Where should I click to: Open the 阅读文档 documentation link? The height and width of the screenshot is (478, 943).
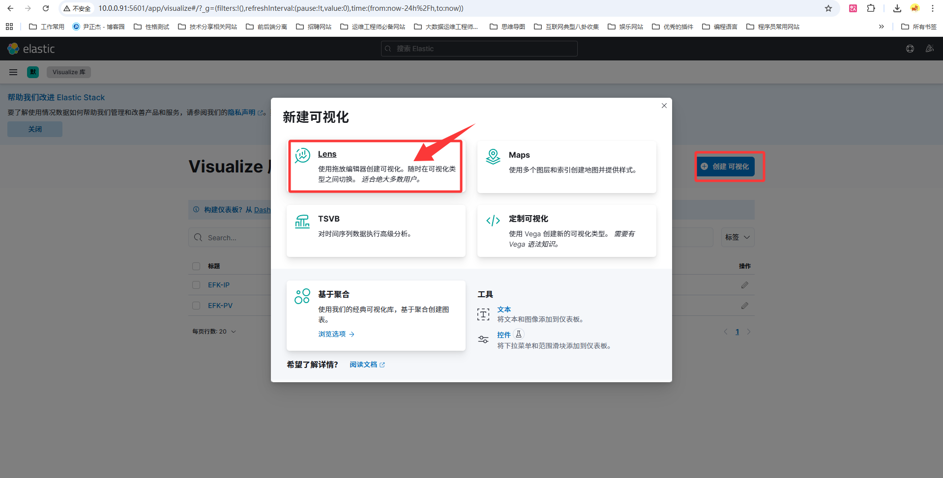[367, 365]
